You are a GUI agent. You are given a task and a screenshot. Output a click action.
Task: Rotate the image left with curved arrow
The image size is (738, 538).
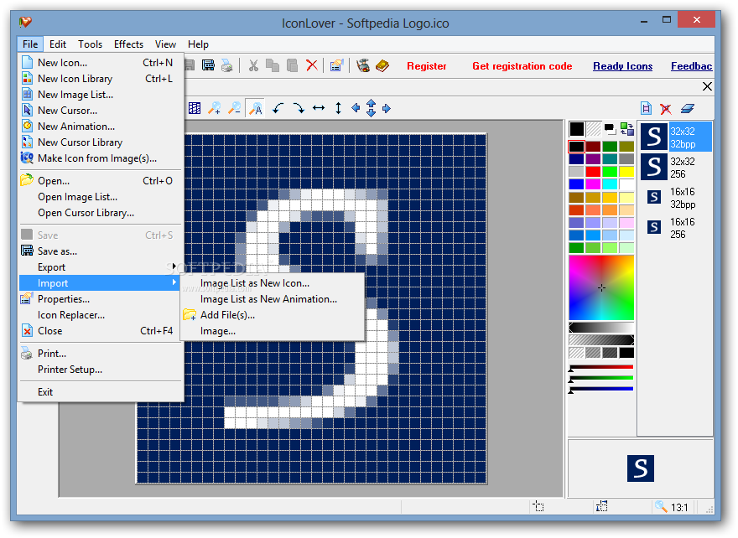pos(278,108)
